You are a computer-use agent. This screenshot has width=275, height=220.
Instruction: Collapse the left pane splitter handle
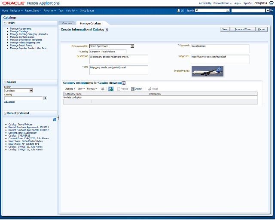click(x=58, y=118)
